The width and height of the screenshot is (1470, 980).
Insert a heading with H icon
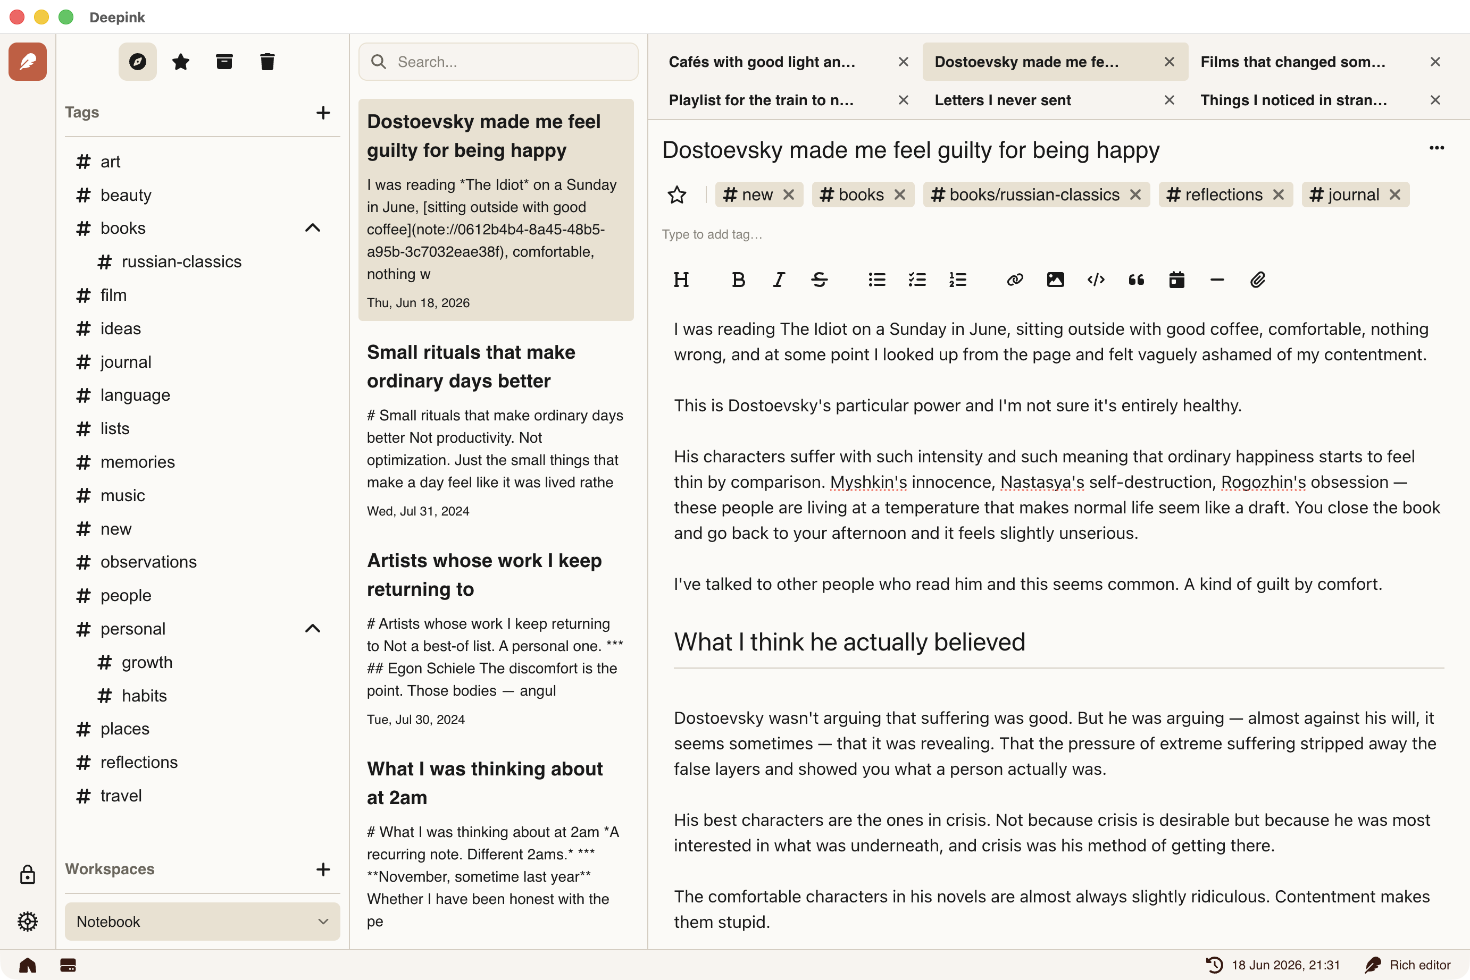click(x=681, y=280)
